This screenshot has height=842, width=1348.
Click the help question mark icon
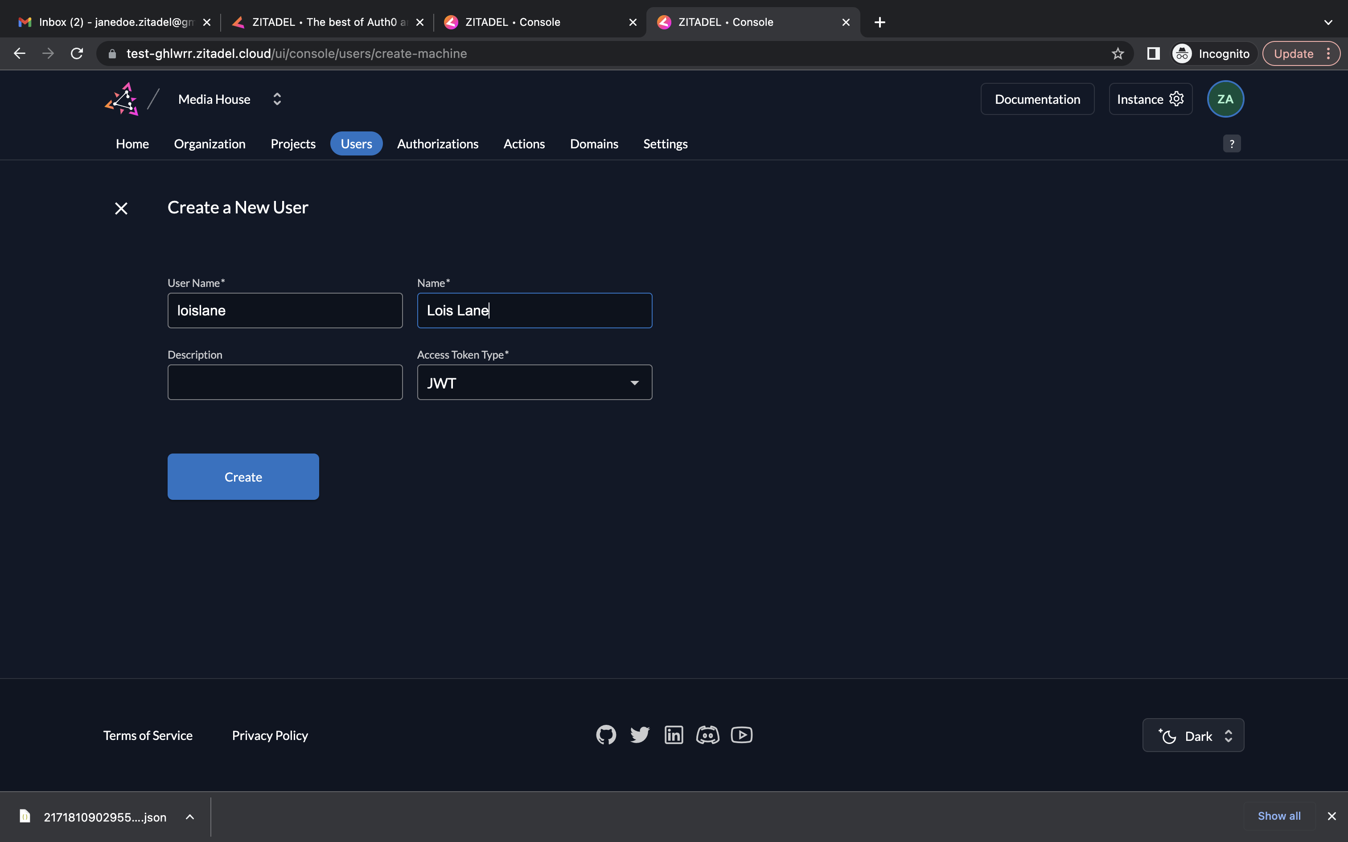coord(1232,143)
